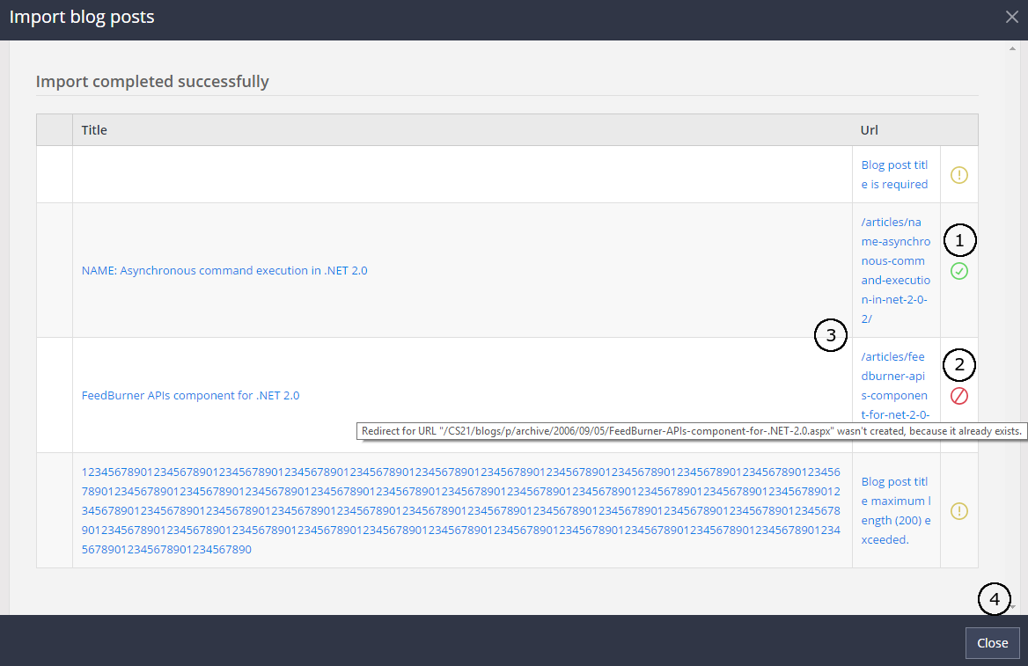Image resolution: width=1028 pixels, height=666 pixels.
Task: Click the 'Blog post title is required' message
Action: pos(894,174)
